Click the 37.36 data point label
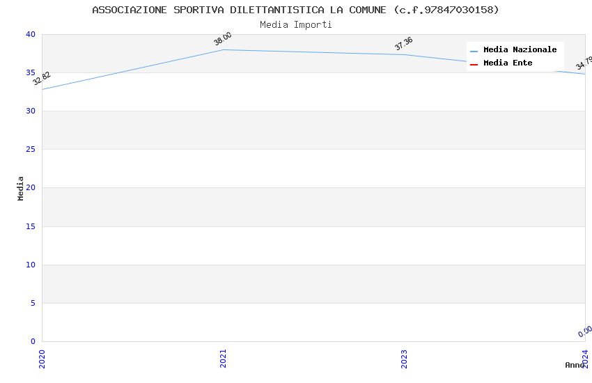592x383 pixels. coord(404,44)
